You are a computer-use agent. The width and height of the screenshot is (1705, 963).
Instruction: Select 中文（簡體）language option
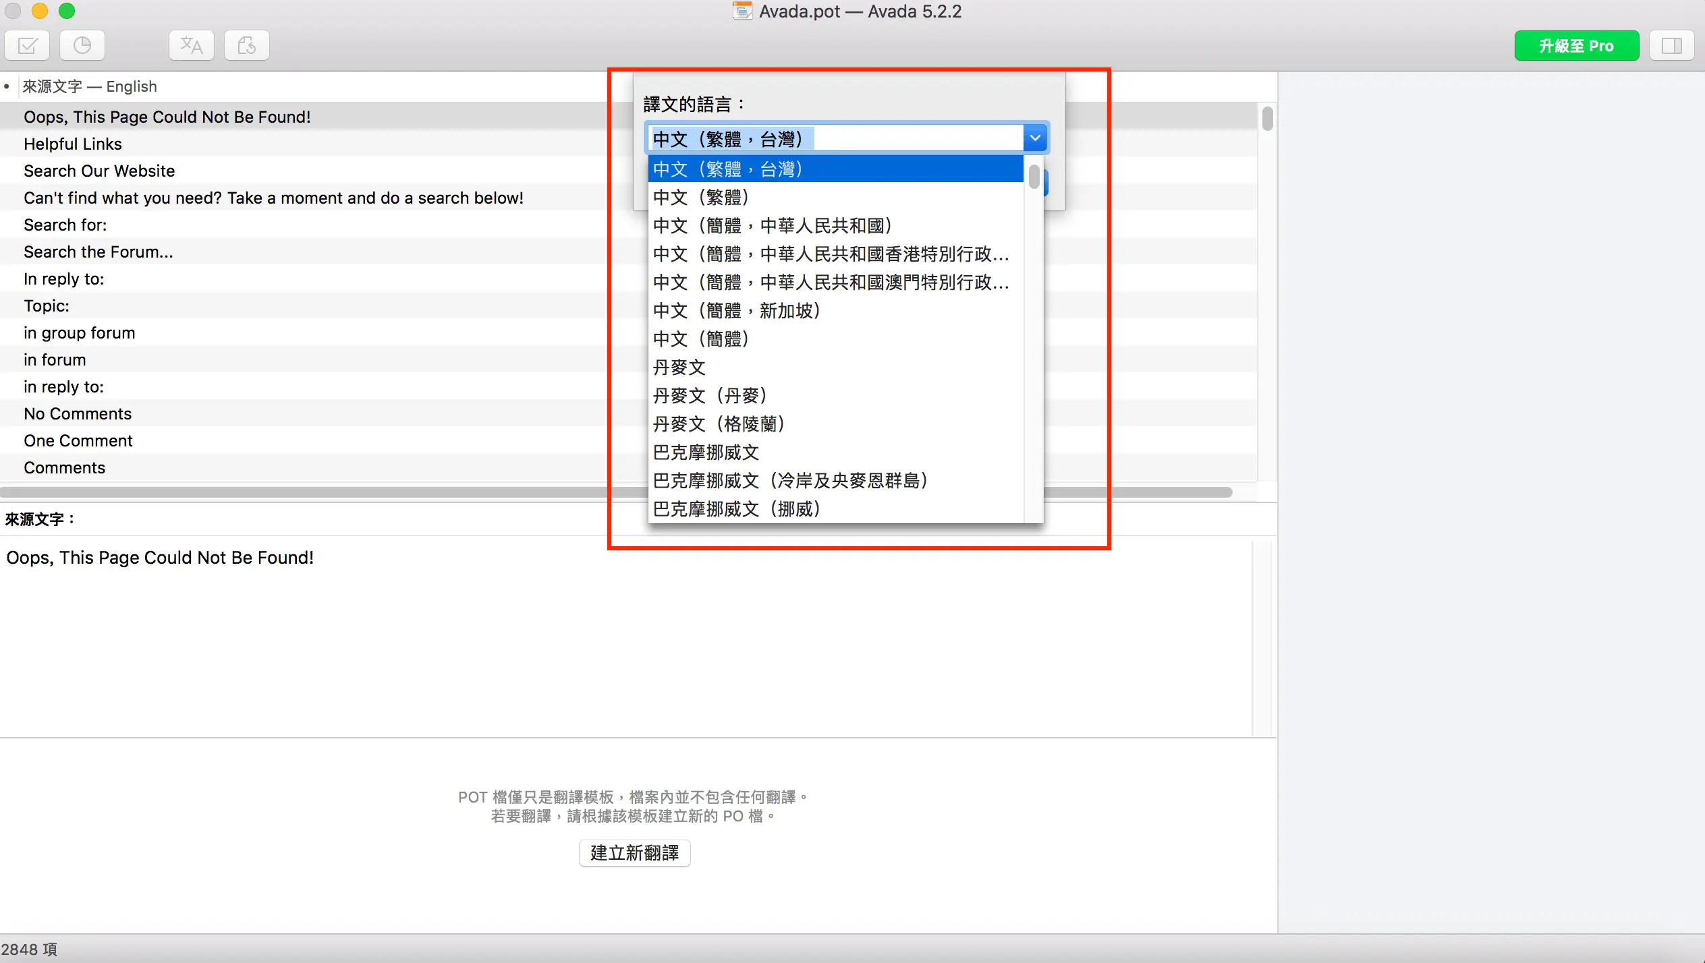[x=835, y=339]
